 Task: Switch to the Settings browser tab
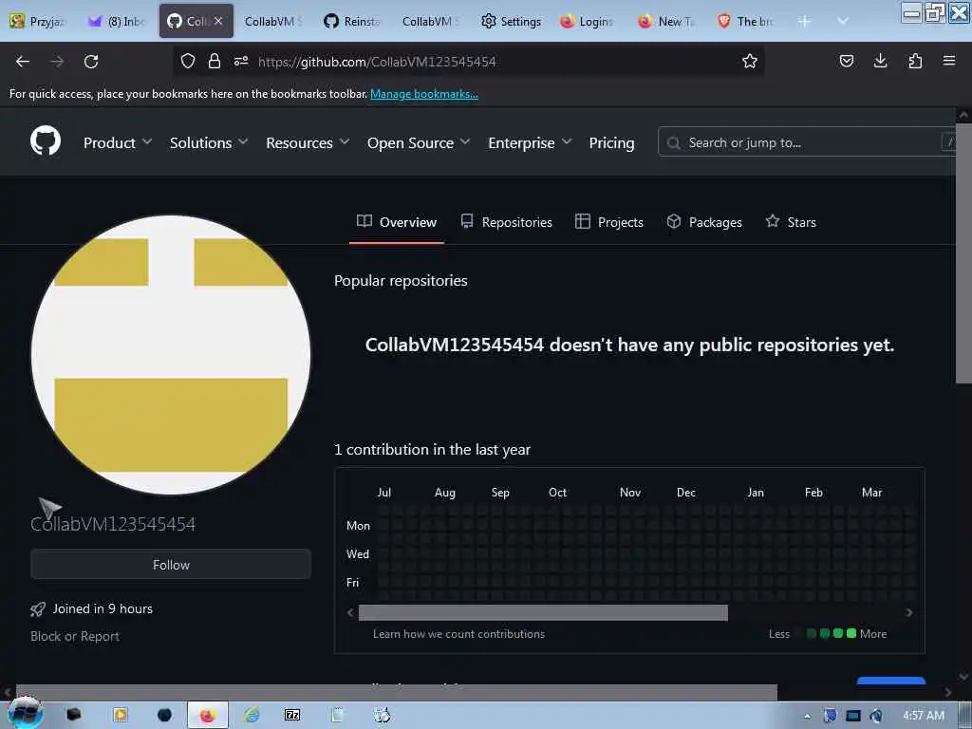(x=512, y=21)
